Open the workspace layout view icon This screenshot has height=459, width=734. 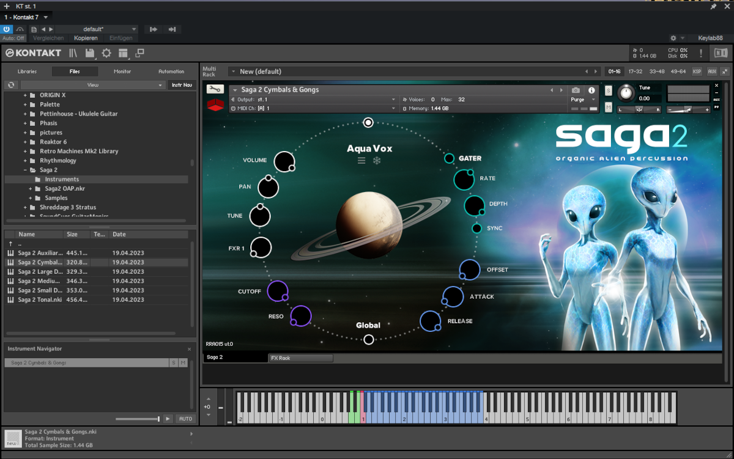pyautogui.click(x=123, y=53)
